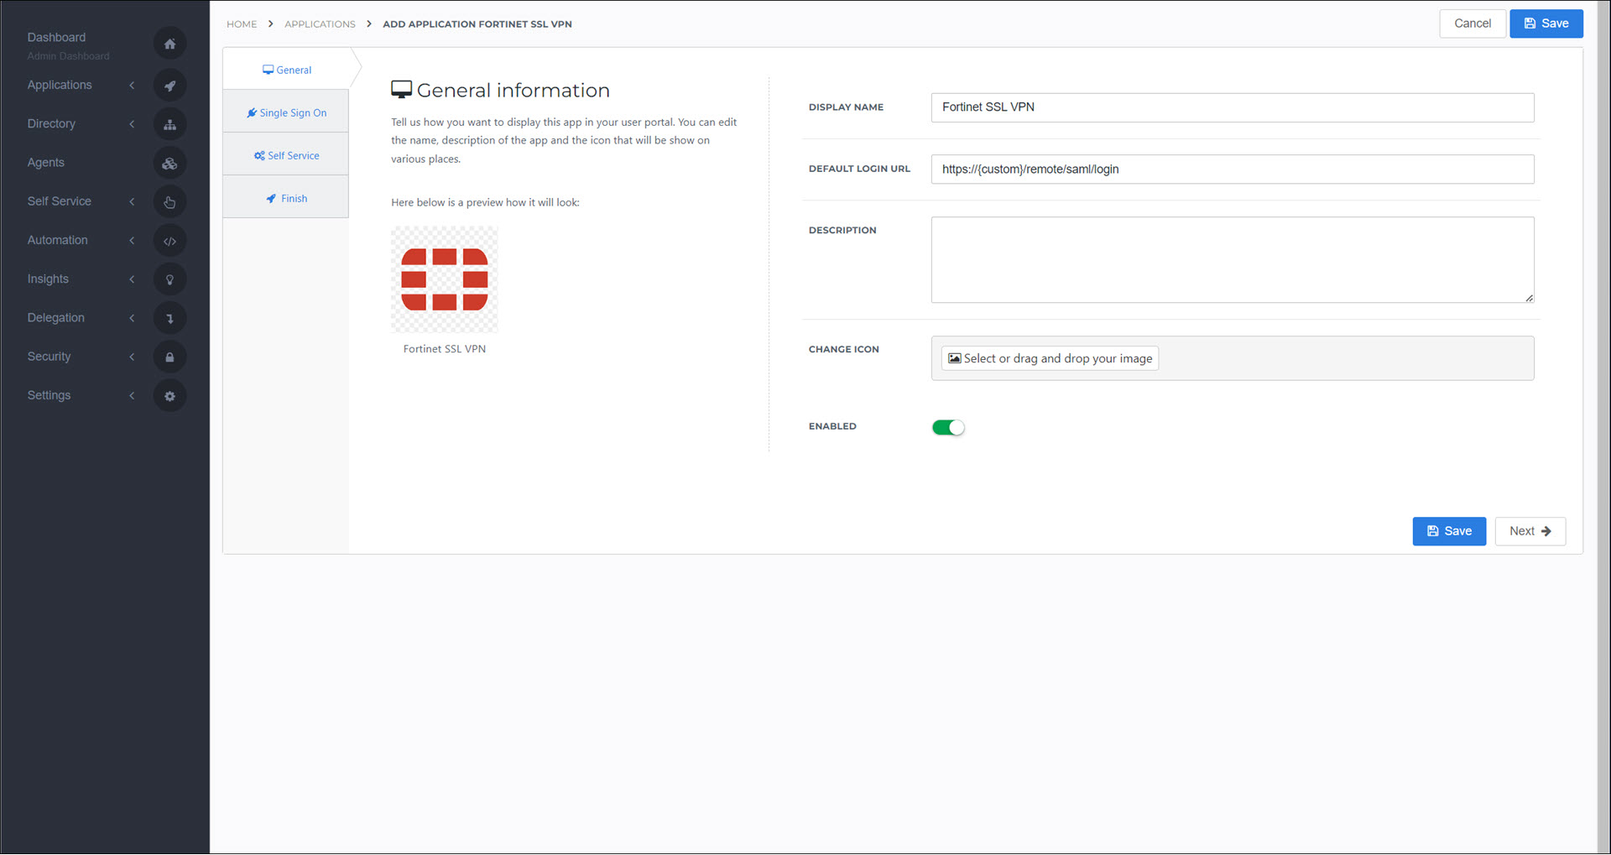The width and height of the screenshot is (1611, 855).
Task: Switch to the Single Sign On tab
Action: click(286, 112)
